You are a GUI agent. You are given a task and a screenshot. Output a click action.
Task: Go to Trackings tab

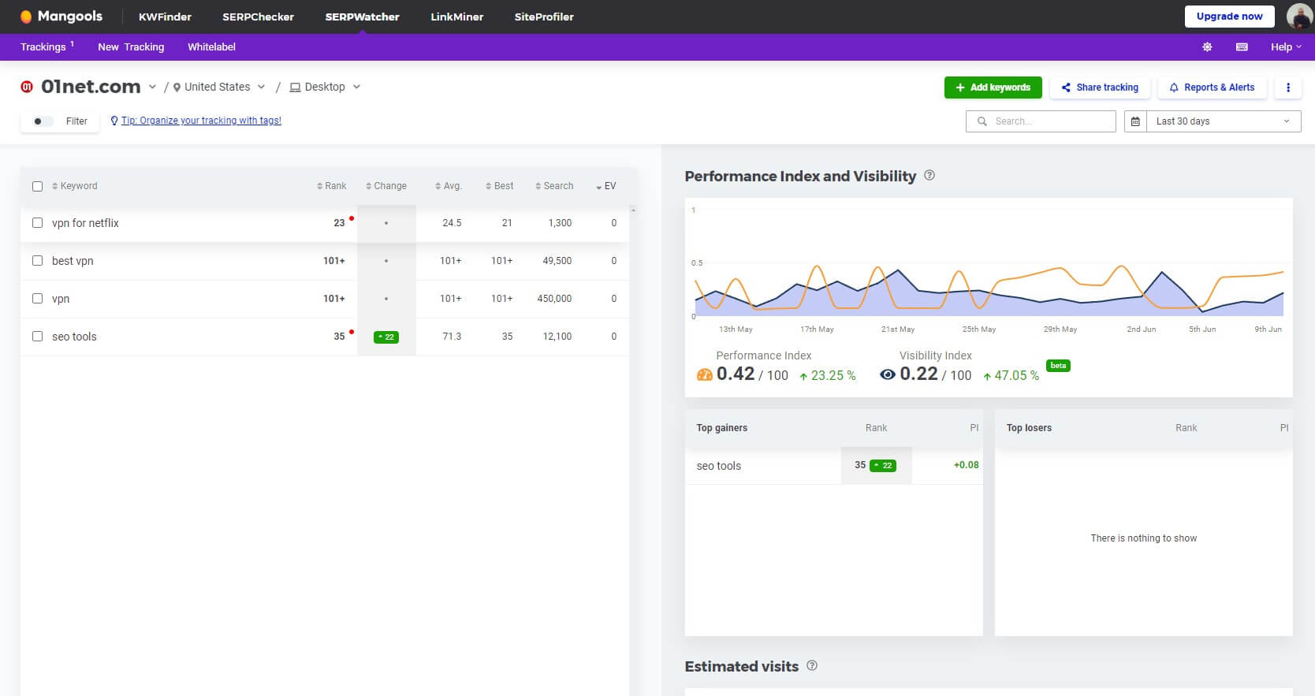coord(47,47)
